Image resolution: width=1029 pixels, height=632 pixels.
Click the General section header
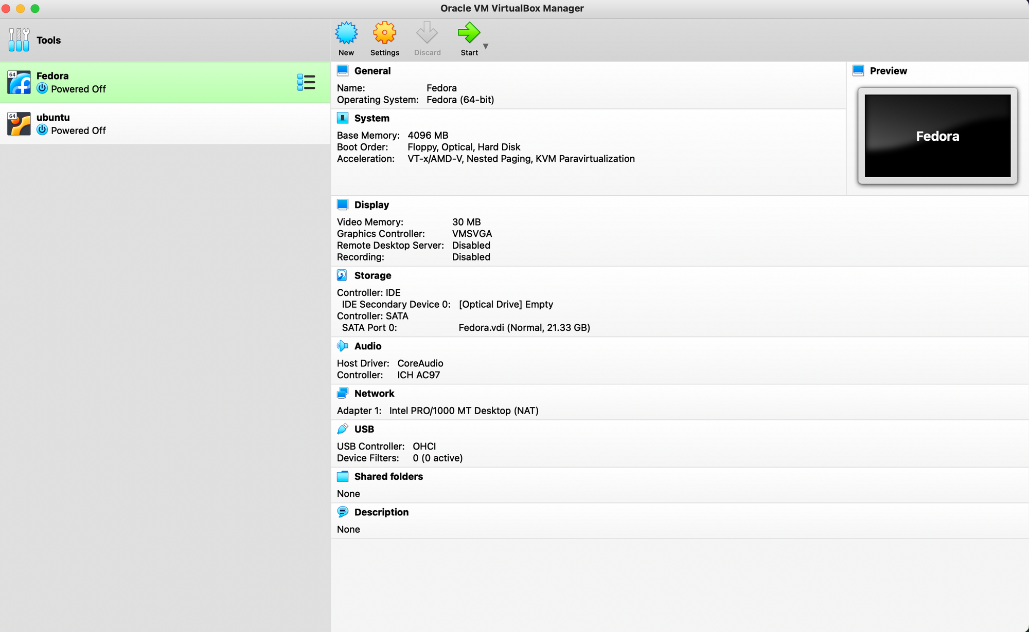click(372, 70)
